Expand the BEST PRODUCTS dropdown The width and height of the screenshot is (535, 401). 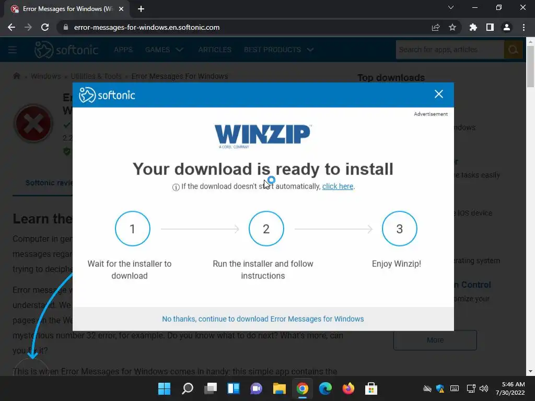[x=279, y=50]
